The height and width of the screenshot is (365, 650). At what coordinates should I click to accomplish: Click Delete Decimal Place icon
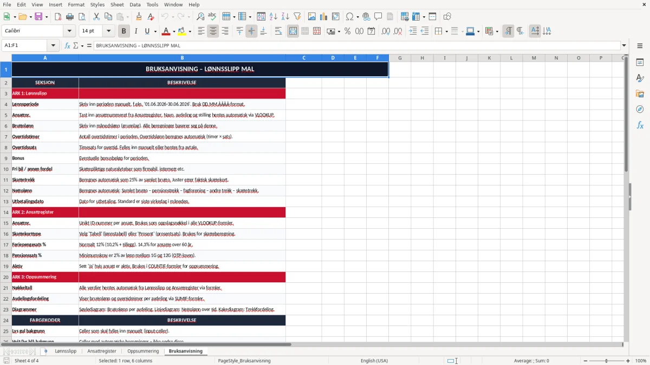click(x=398, y=31)
